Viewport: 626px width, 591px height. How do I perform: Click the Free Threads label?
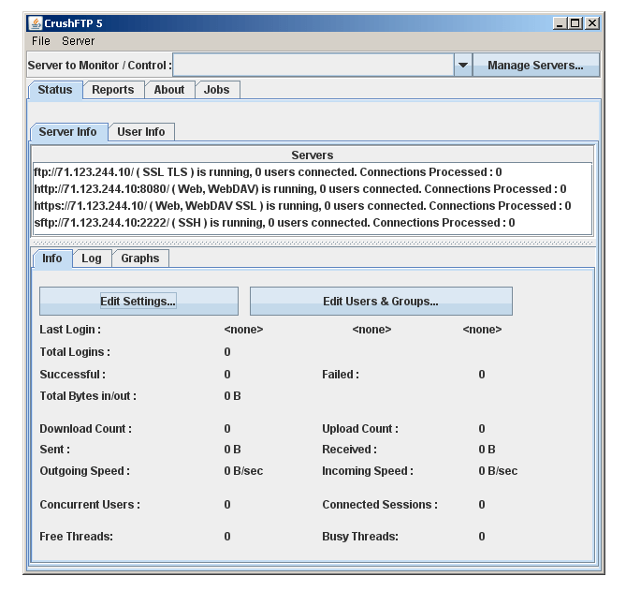[x=76, y=537]
